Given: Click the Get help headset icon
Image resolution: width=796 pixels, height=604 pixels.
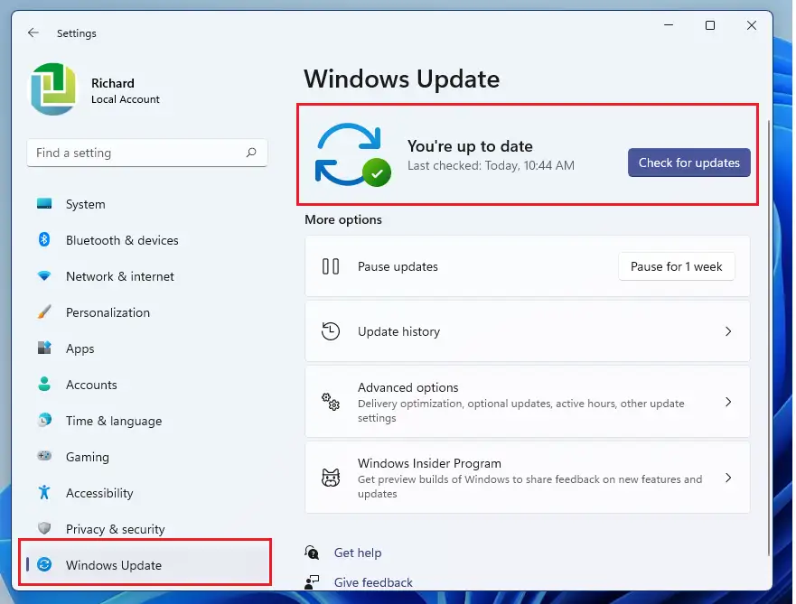Looking at the screenshot, I should click(x=312, y=552).
